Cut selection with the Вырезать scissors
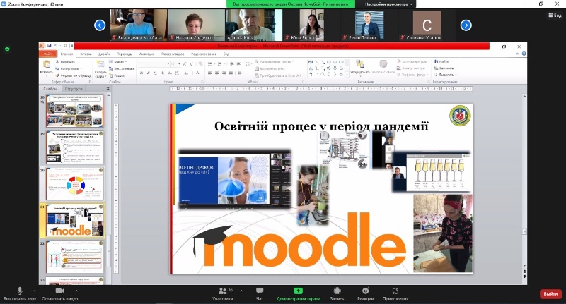Screen dimensions: 566x304 click(x=65, y=62)
